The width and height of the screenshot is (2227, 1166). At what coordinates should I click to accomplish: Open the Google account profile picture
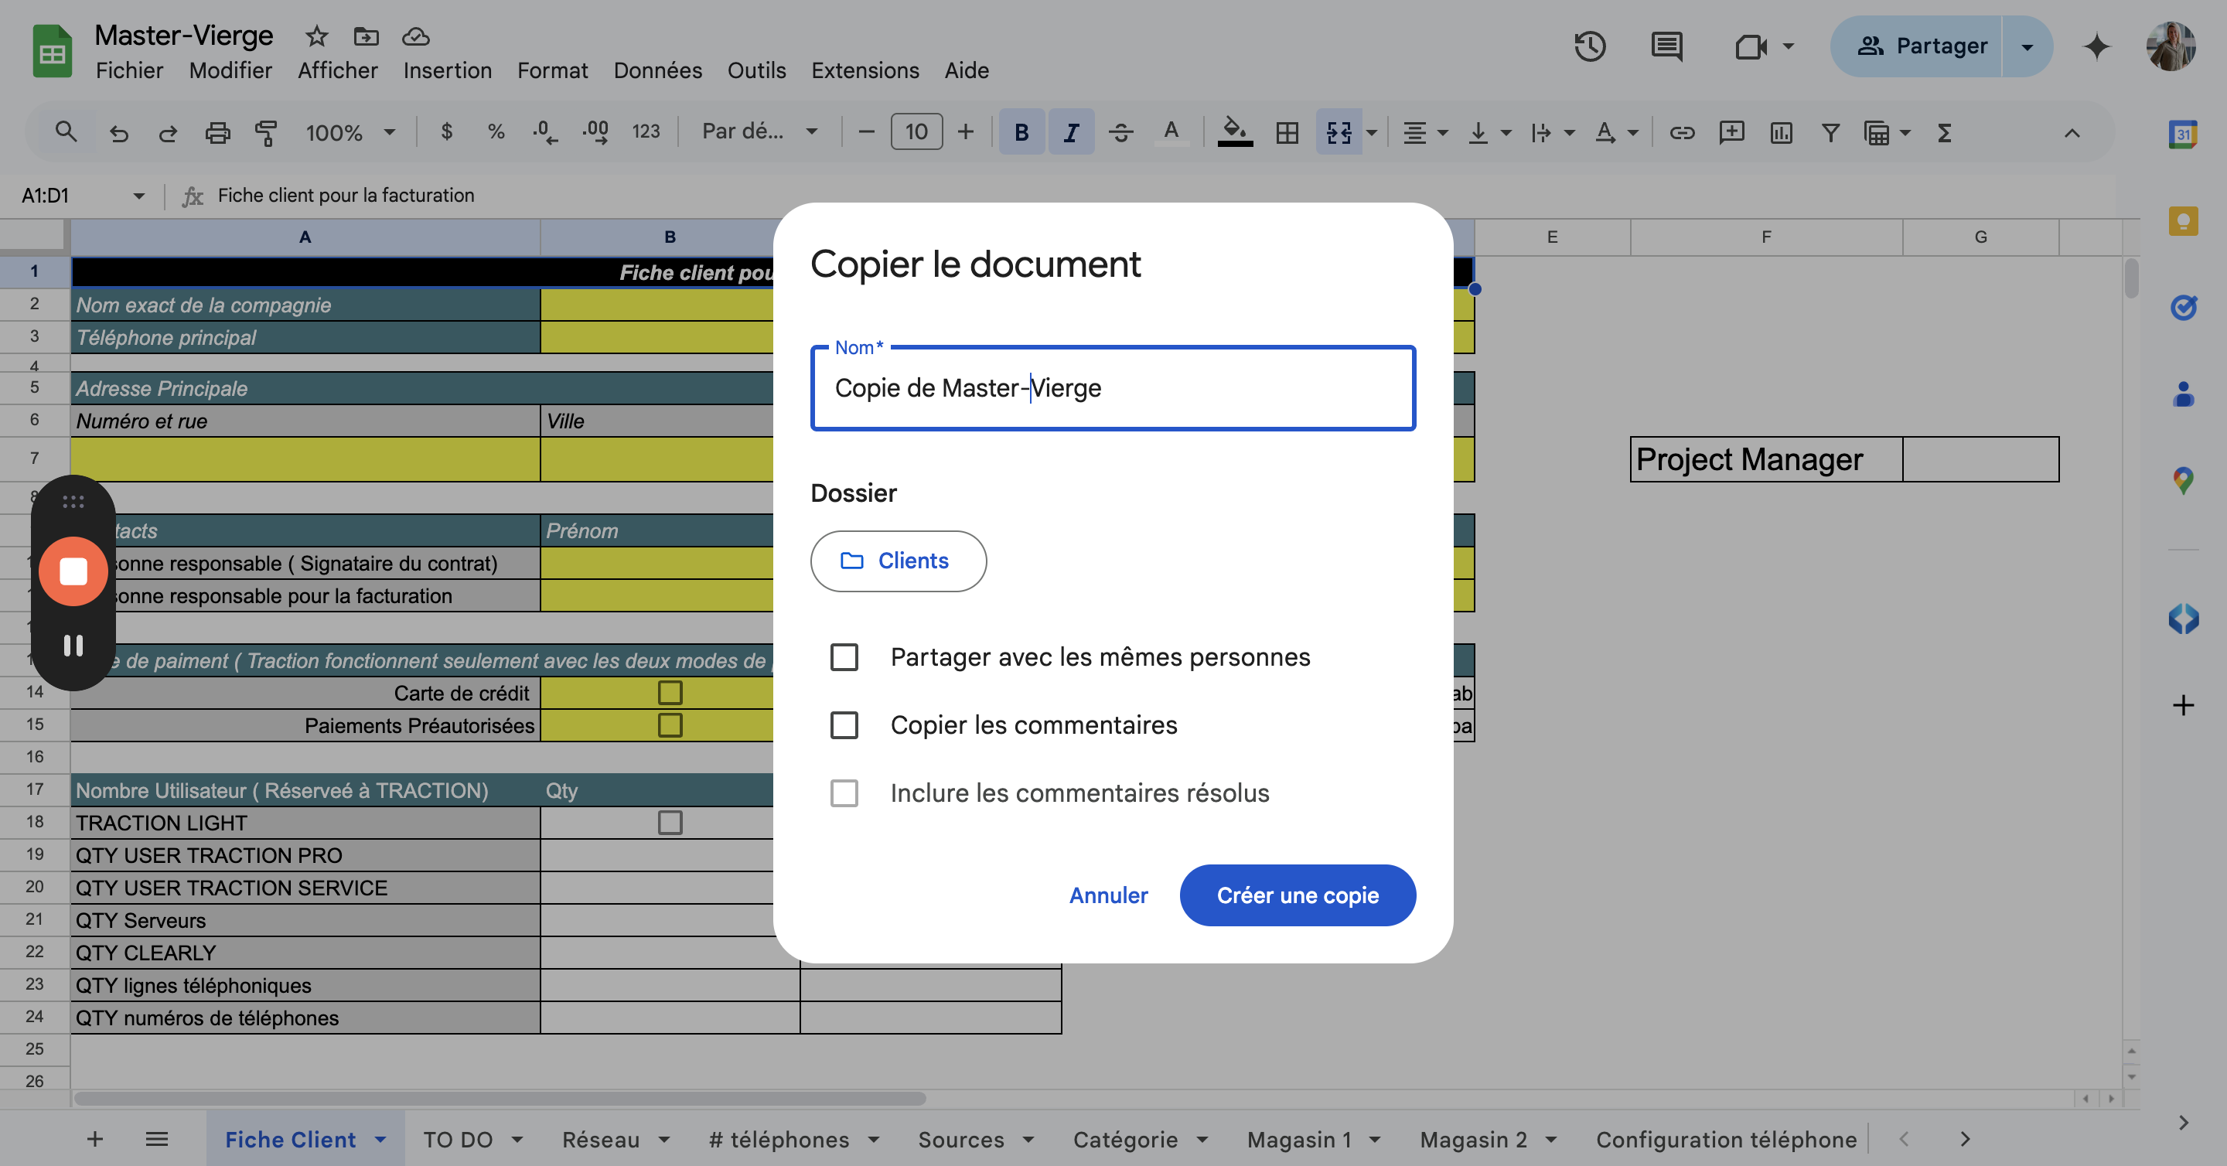tap(2170, 46)
